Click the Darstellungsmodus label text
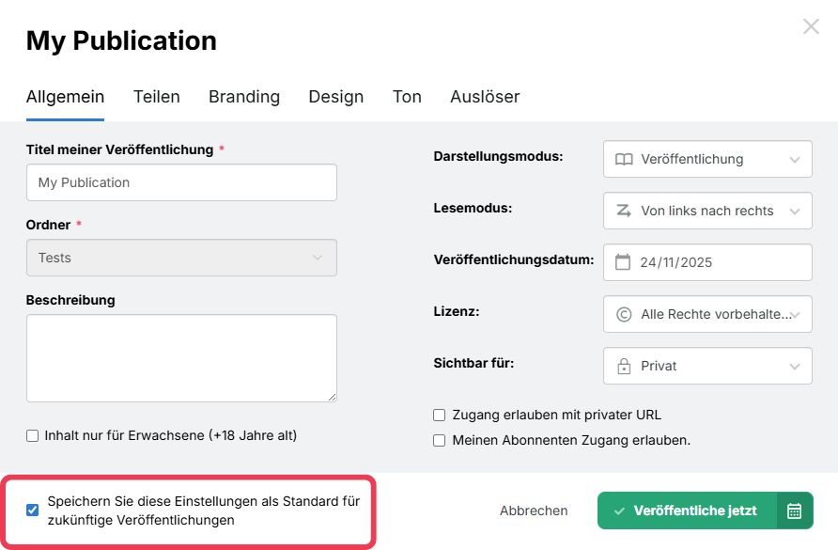 pos(498,156)
